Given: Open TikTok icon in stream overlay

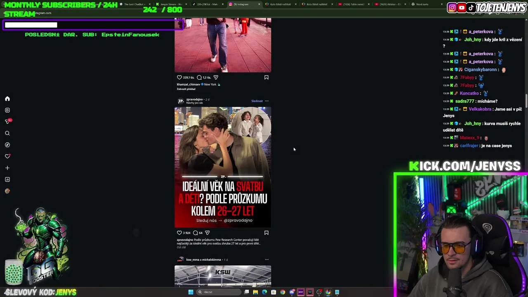Looking at the screenshot, I should tap(471, 7).
